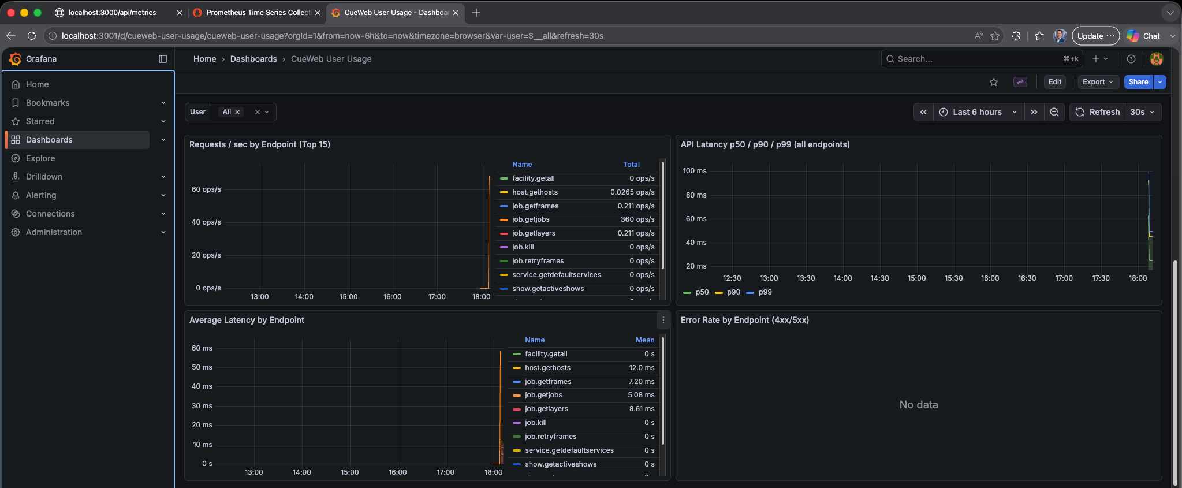Switch to Prometheus Time Series tab
The height and width of the screenshot is (488, 1182).
pos(258,13)
